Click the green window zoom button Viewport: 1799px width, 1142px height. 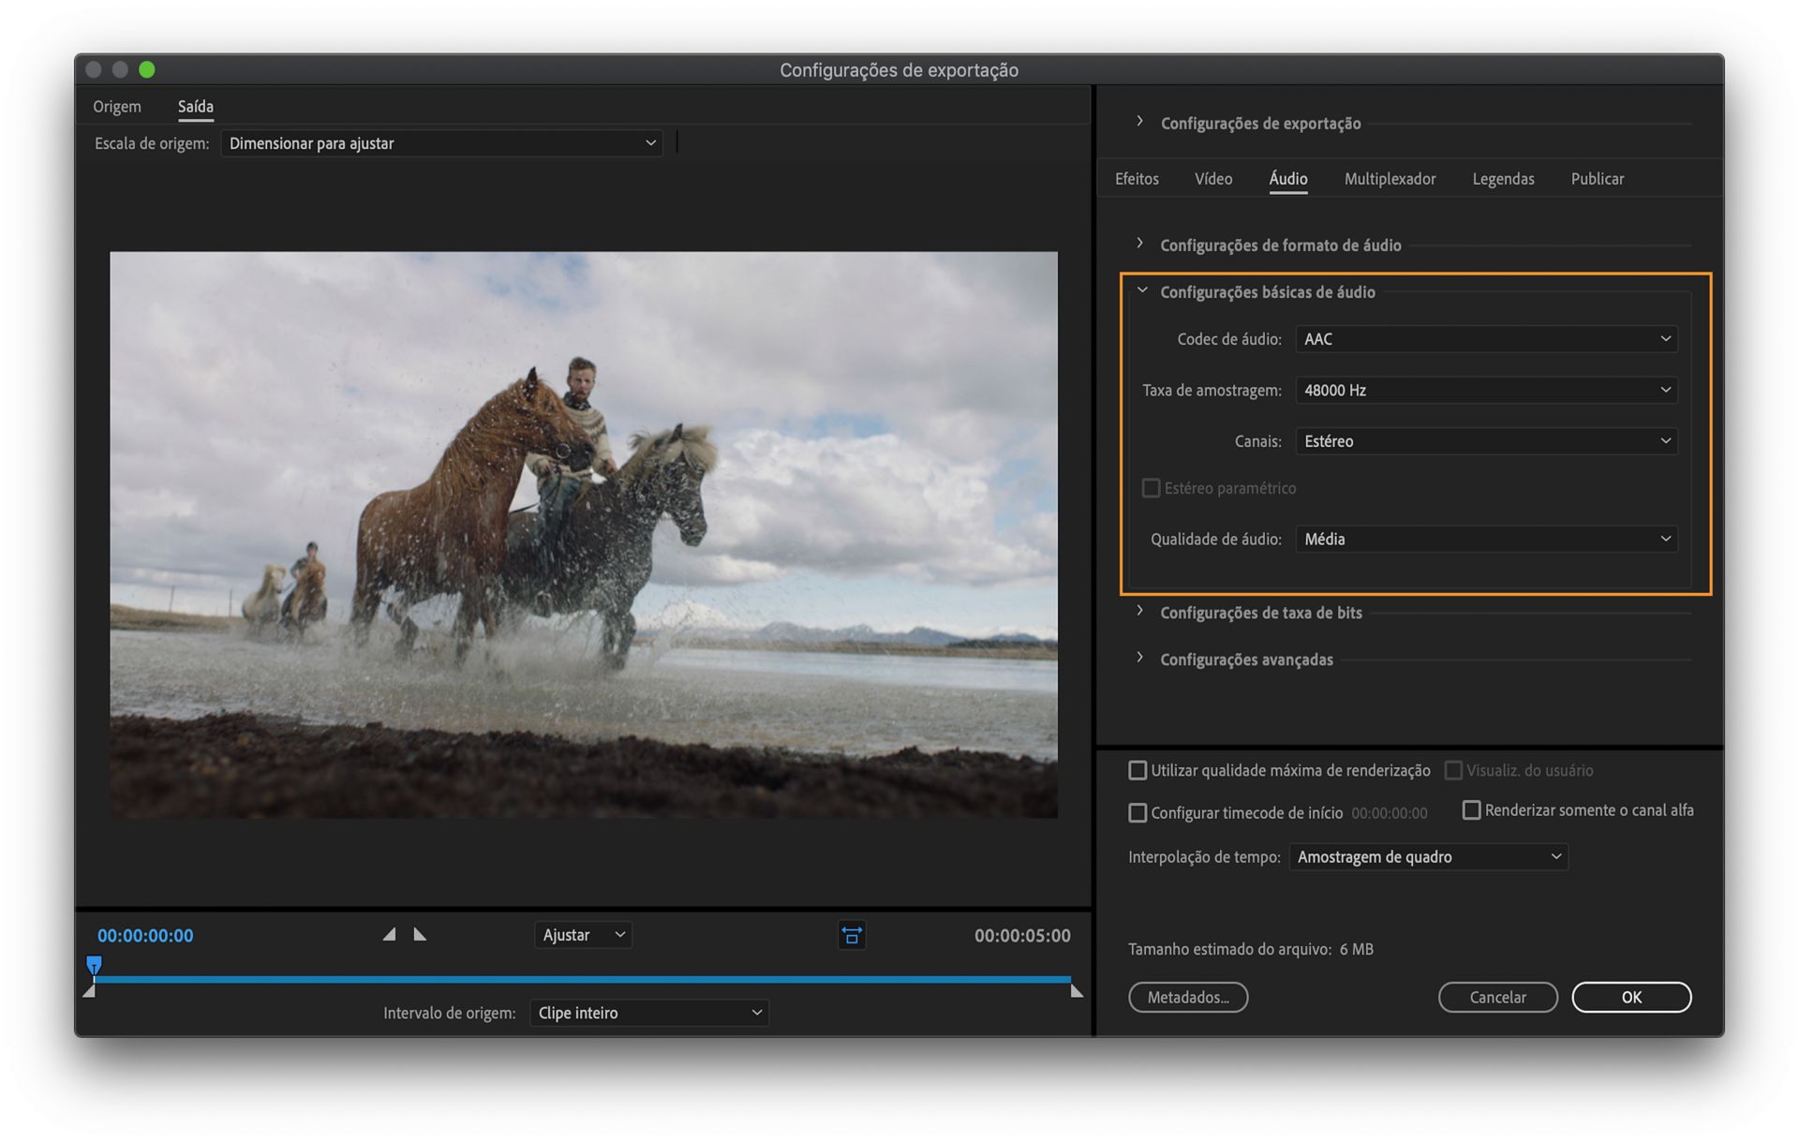(x=147, y=69)
